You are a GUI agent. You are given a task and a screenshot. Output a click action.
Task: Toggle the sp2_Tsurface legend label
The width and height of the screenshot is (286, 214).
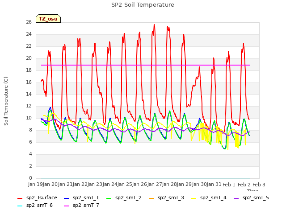point(42,198)
